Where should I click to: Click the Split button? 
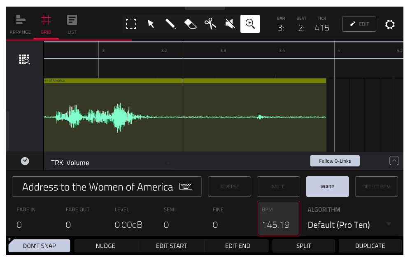click(303, 246)
